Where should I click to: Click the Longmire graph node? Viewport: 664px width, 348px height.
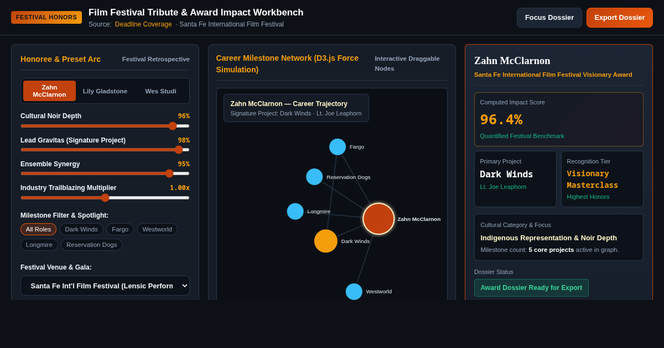pos(295,212)
